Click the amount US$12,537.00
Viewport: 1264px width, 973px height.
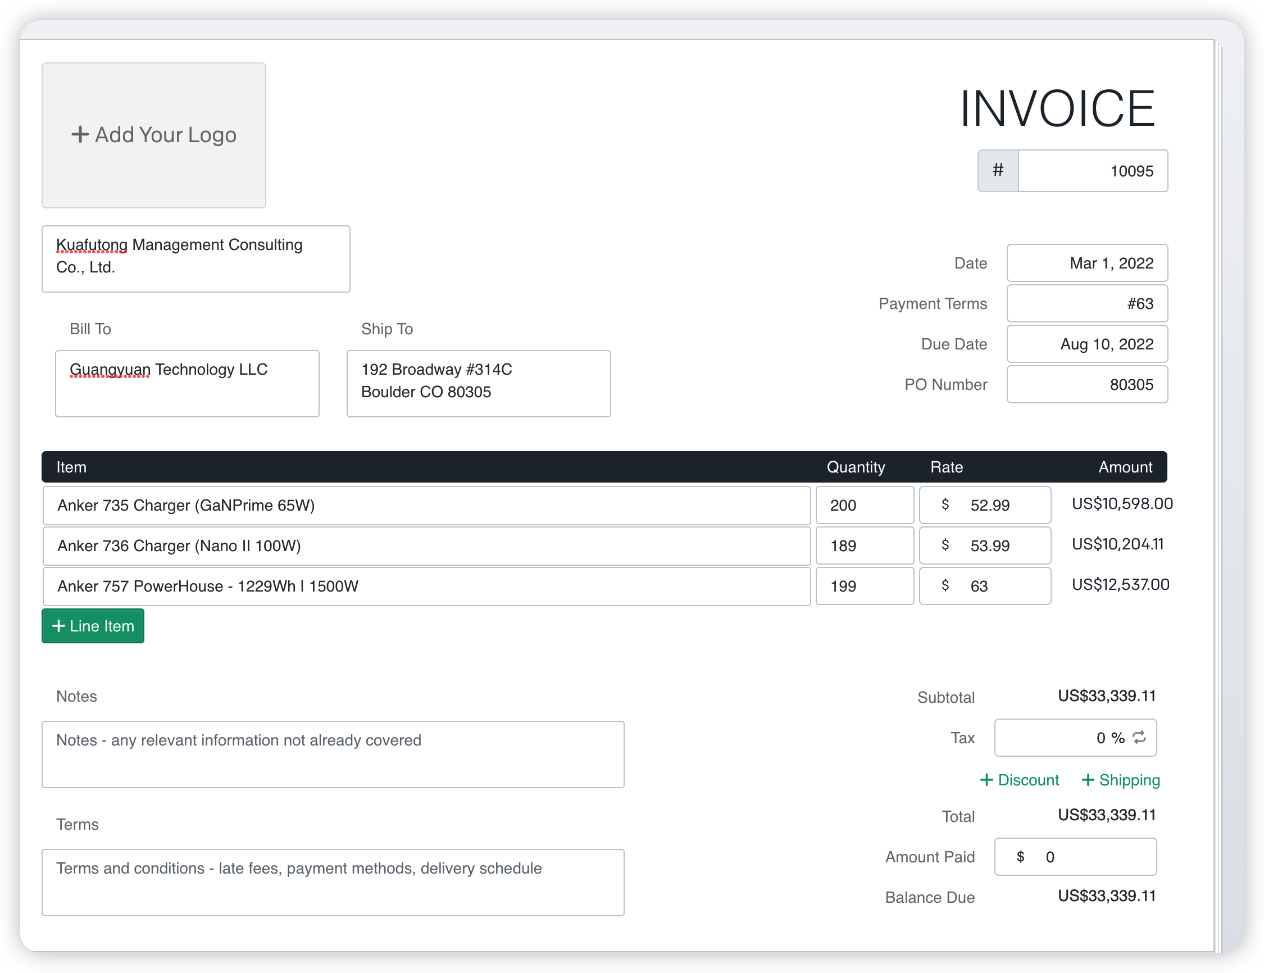pyautogui.click(x=1121, y=585)
